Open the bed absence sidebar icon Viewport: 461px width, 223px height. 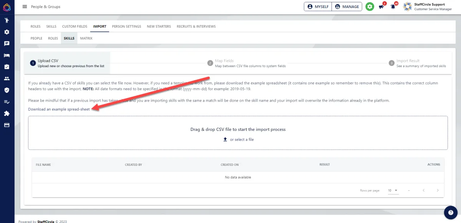pyautogui.click(x=7, y=55)
